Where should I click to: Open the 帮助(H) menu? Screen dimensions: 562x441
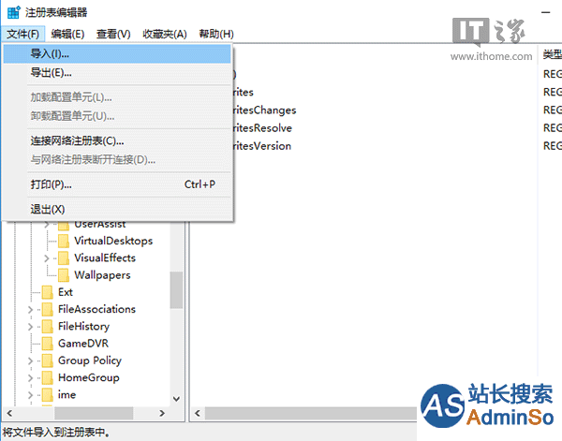click(x=216, y=34)
